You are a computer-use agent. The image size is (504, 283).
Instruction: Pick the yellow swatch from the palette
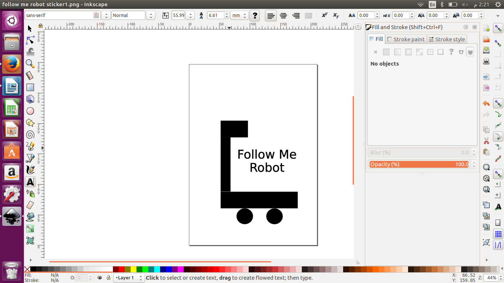point(134,269)
